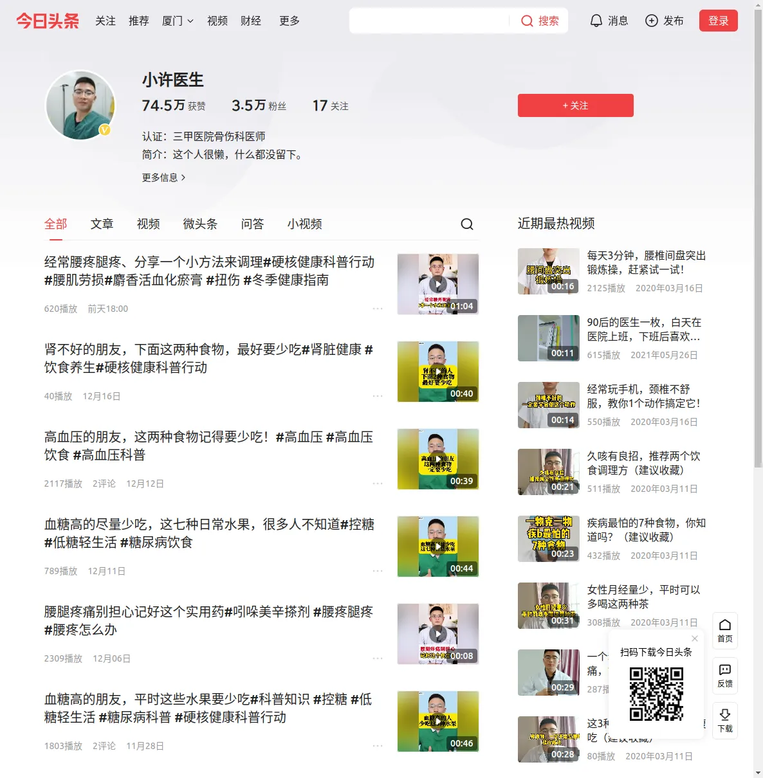Click the + 关注 follow button
Viewport: 763px width, 778px height.
tap(576, 105)
